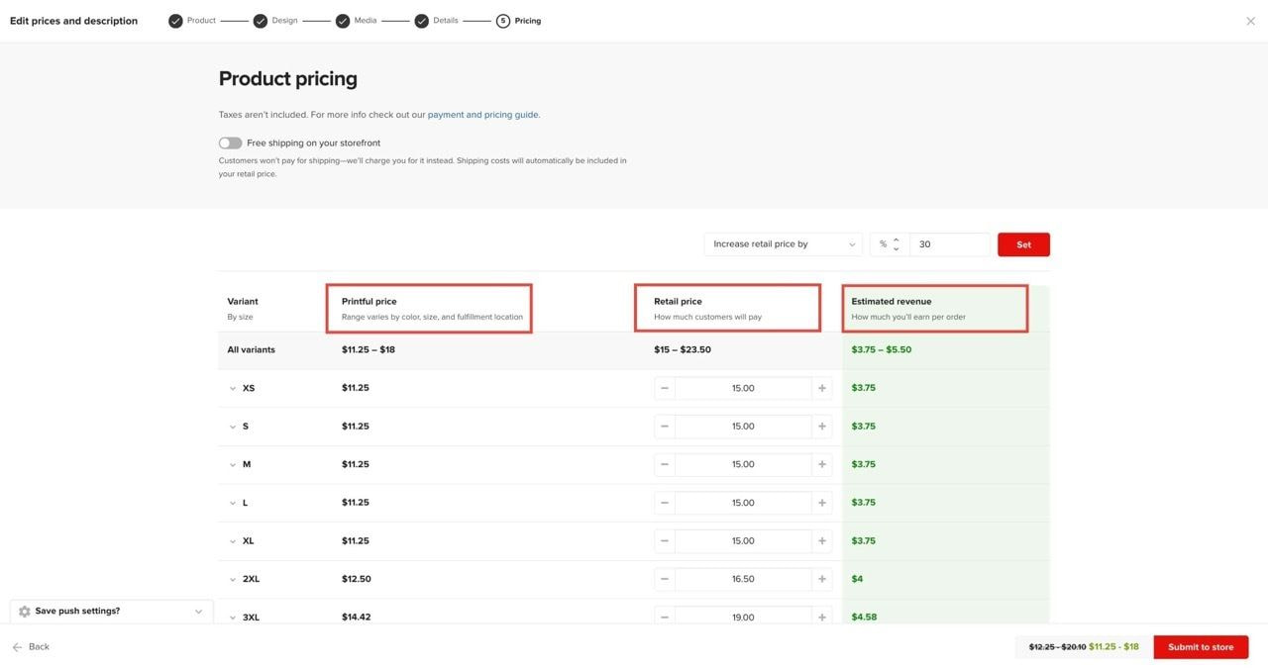Screen dimensions: 1268x668
Task: Expand the Save push settings panel
Action: [x=196, y=610]
